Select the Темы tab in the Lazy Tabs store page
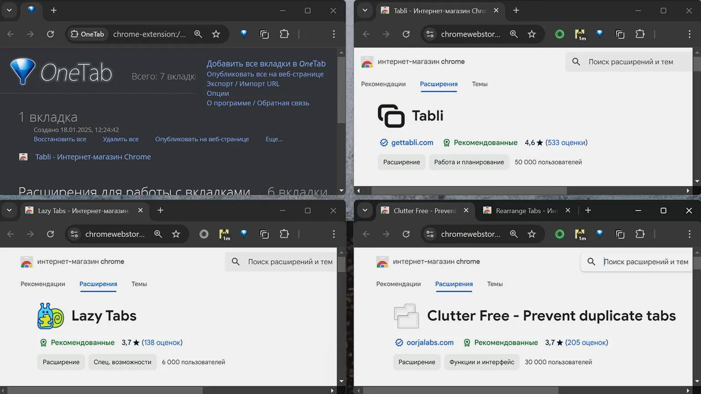This screenshot has width=701, height=394. pos(139,284)
